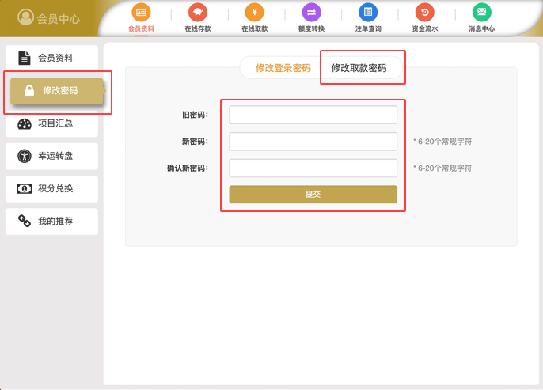Select 修改密码 sidebar item
Image resolution: width=543 pixels, height=390 pixels.
[x=56, y=91]
